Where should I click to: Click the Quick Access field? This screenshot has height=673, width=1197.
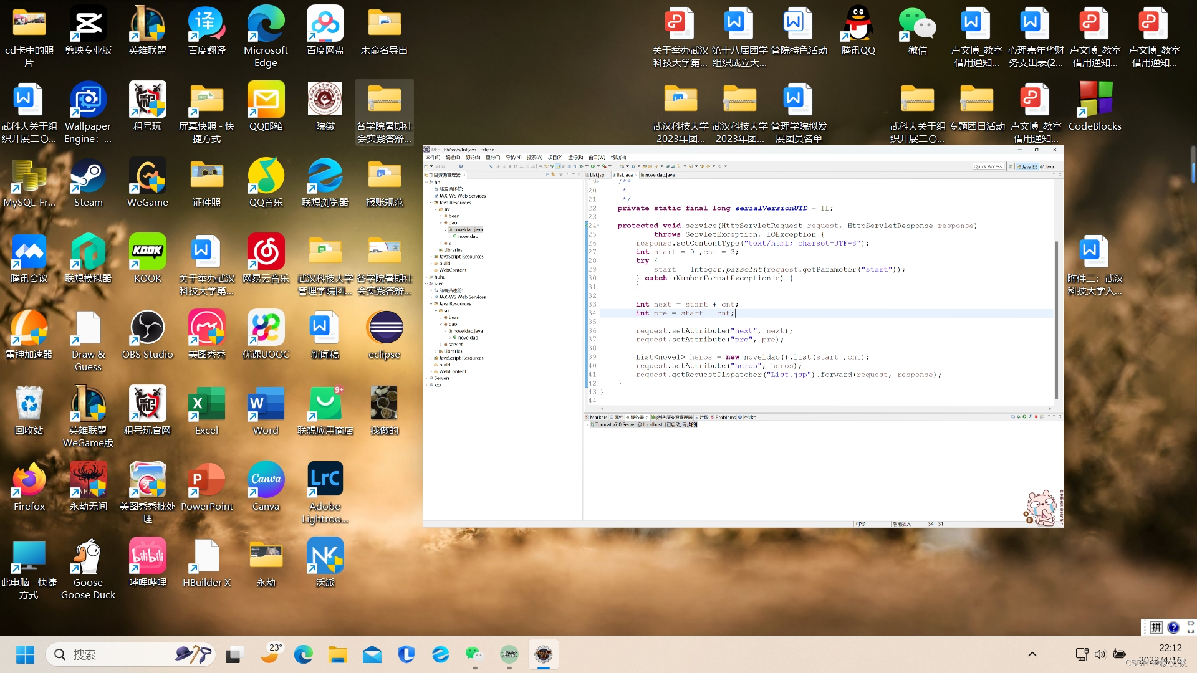[988, 166]
